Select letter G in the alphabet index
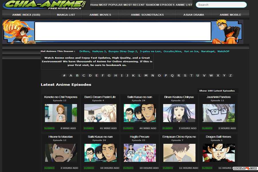 109,75
